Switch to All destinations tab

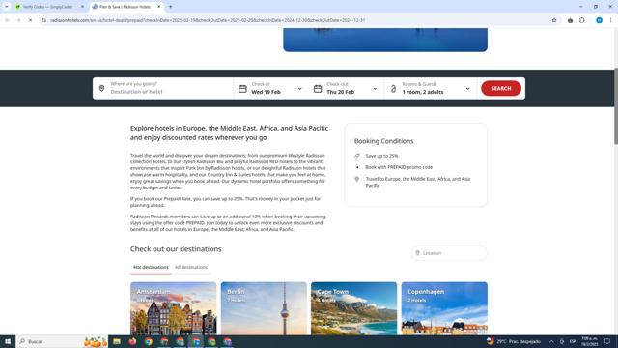tap(191, 267)
